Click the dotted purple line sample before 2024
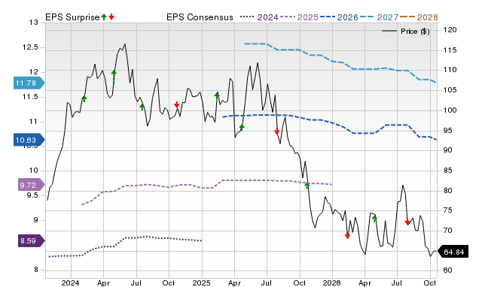The height and width of the screenshot is (287, 482). tap(248, 17)
